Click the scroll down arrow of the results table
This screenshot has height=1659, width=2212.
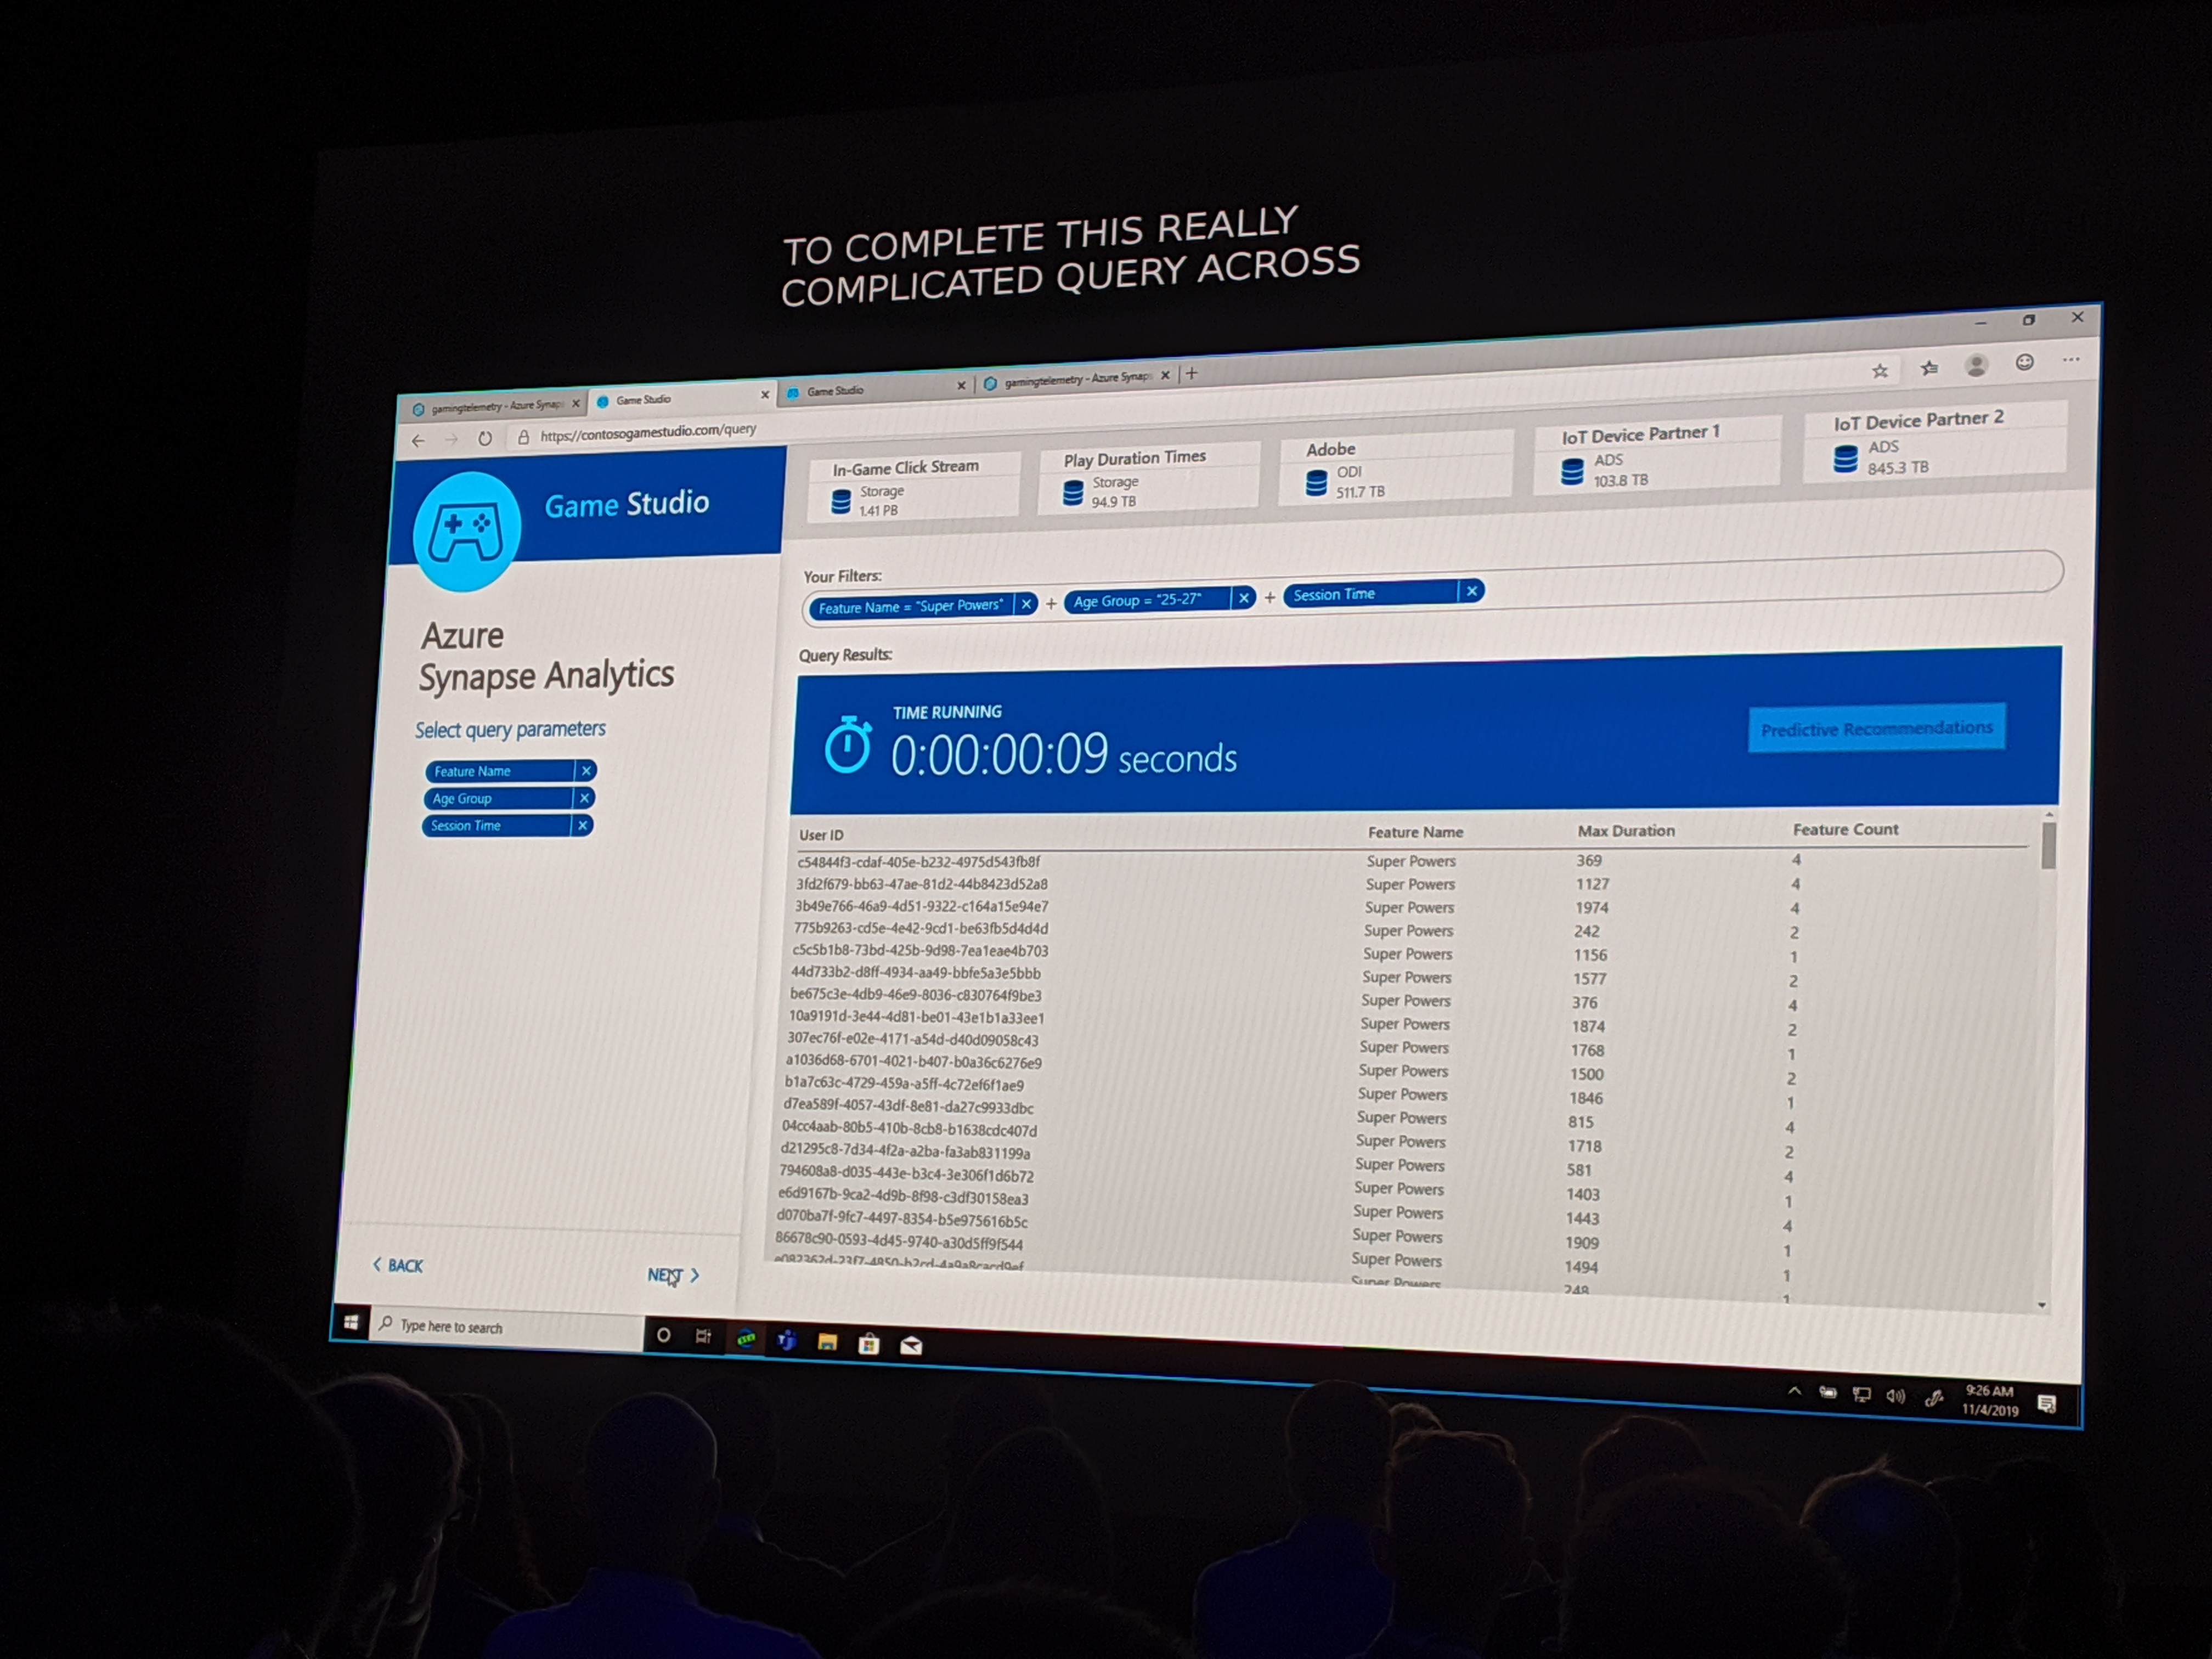coord(2041,1305)
